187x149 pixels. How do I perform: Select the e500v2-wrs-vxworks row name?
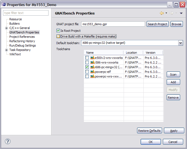coord(109,58)
